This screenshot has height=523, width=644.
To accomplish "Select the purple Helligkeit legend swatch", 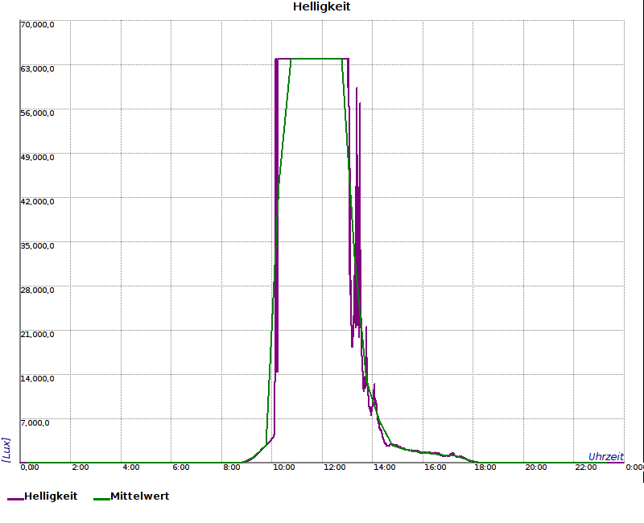I will tap(15, 499).
